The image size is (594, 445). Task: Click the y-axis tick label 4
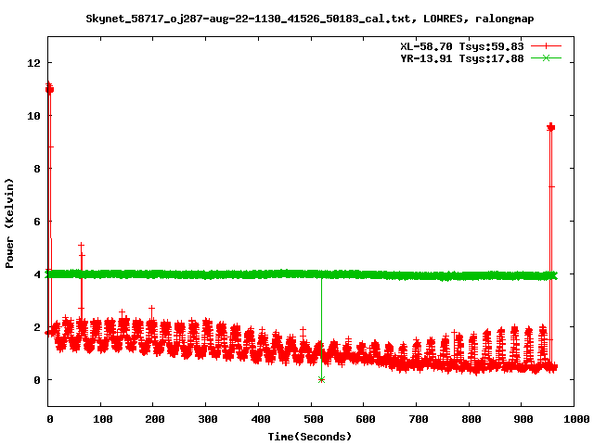click(37, 274)
